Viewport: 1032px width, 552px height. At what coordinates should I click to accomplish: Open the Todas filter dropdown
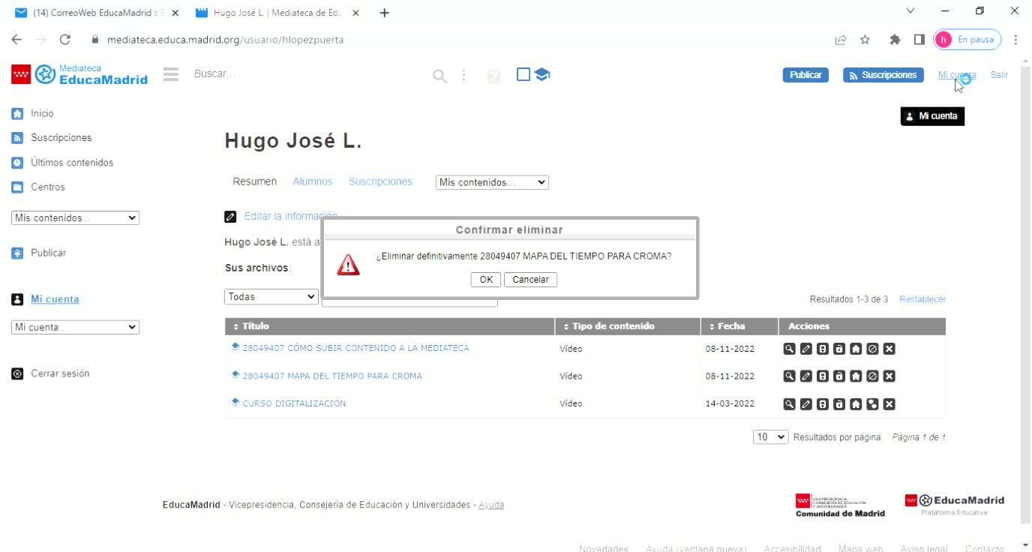[271, 297]
